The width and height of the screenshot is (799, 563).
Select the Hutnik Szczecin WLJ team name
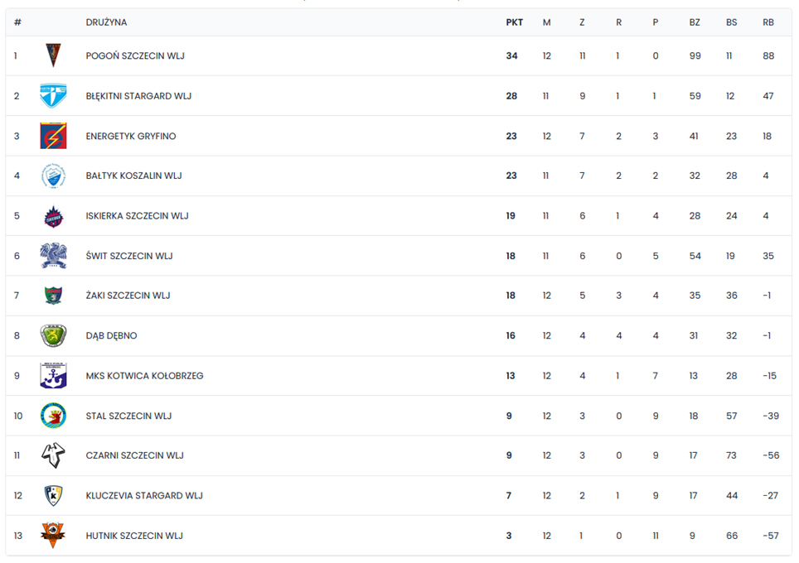(134, 536)
